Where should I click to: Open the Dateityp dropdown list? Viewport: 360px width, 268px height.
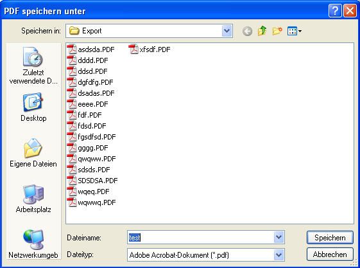(x=279, y=255)
